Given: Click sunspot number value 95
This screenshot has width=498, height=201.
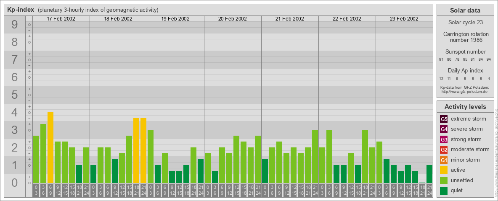Looking at the screenshot, I should (465, 59).
